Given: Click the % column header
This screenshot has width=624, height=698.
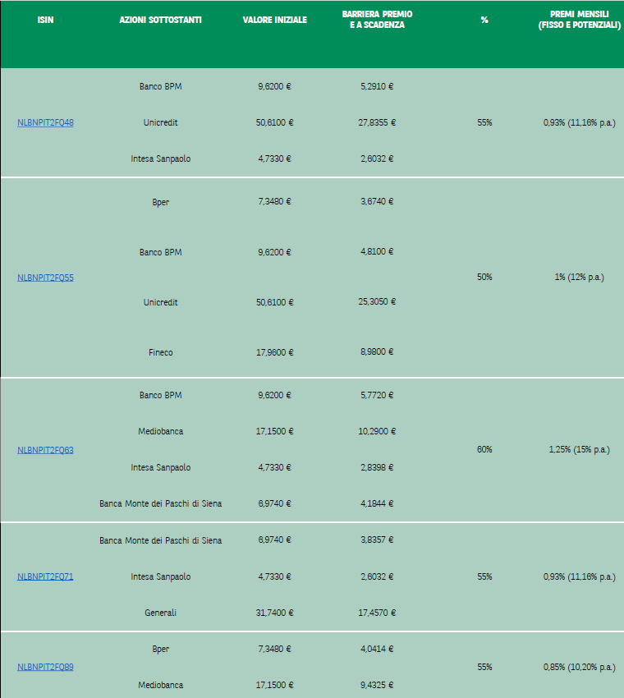Looking at the screenshot, I should (484, 20).
